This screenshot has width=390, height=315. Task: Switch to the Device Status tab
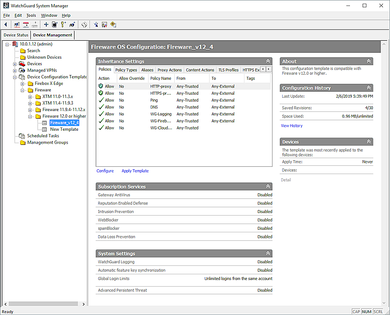[16, 35]
